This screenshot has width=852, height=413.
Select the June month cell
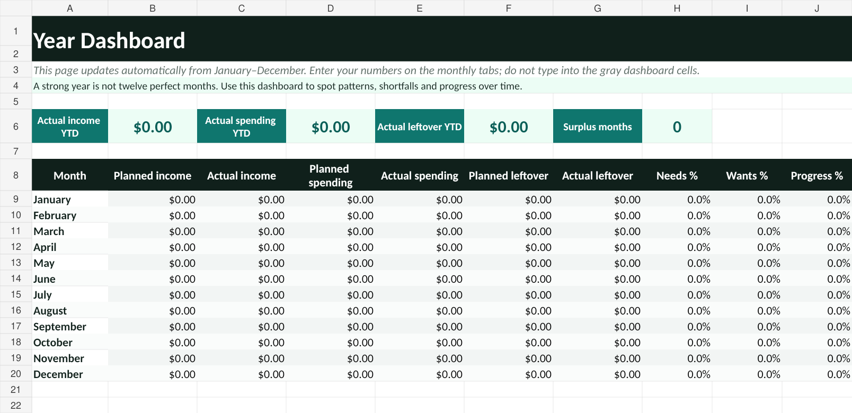pos(70,279)
